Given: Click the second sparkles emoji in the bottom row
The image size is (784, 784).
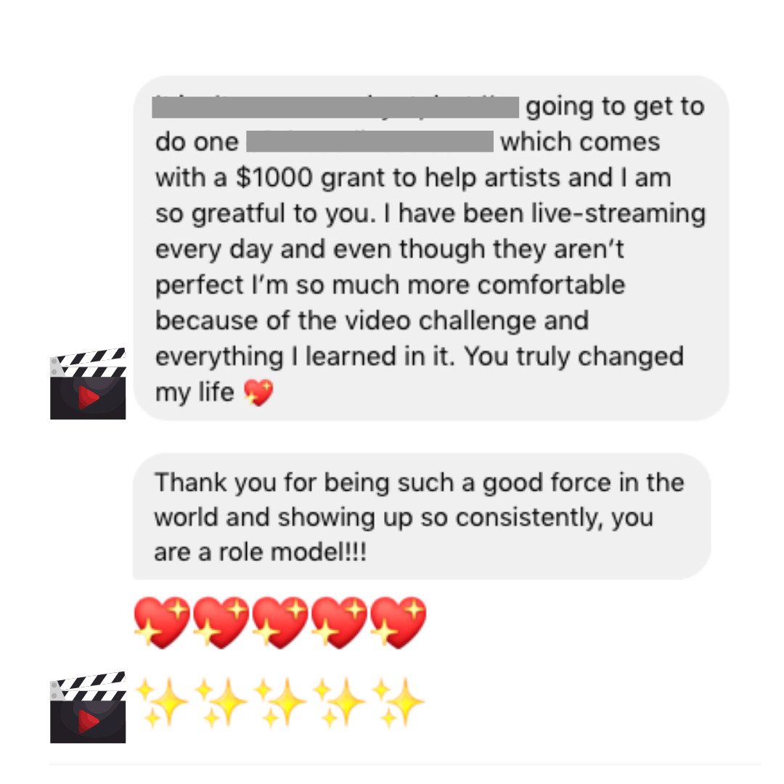Looking at the screenshot, I should tap(221, 702).
